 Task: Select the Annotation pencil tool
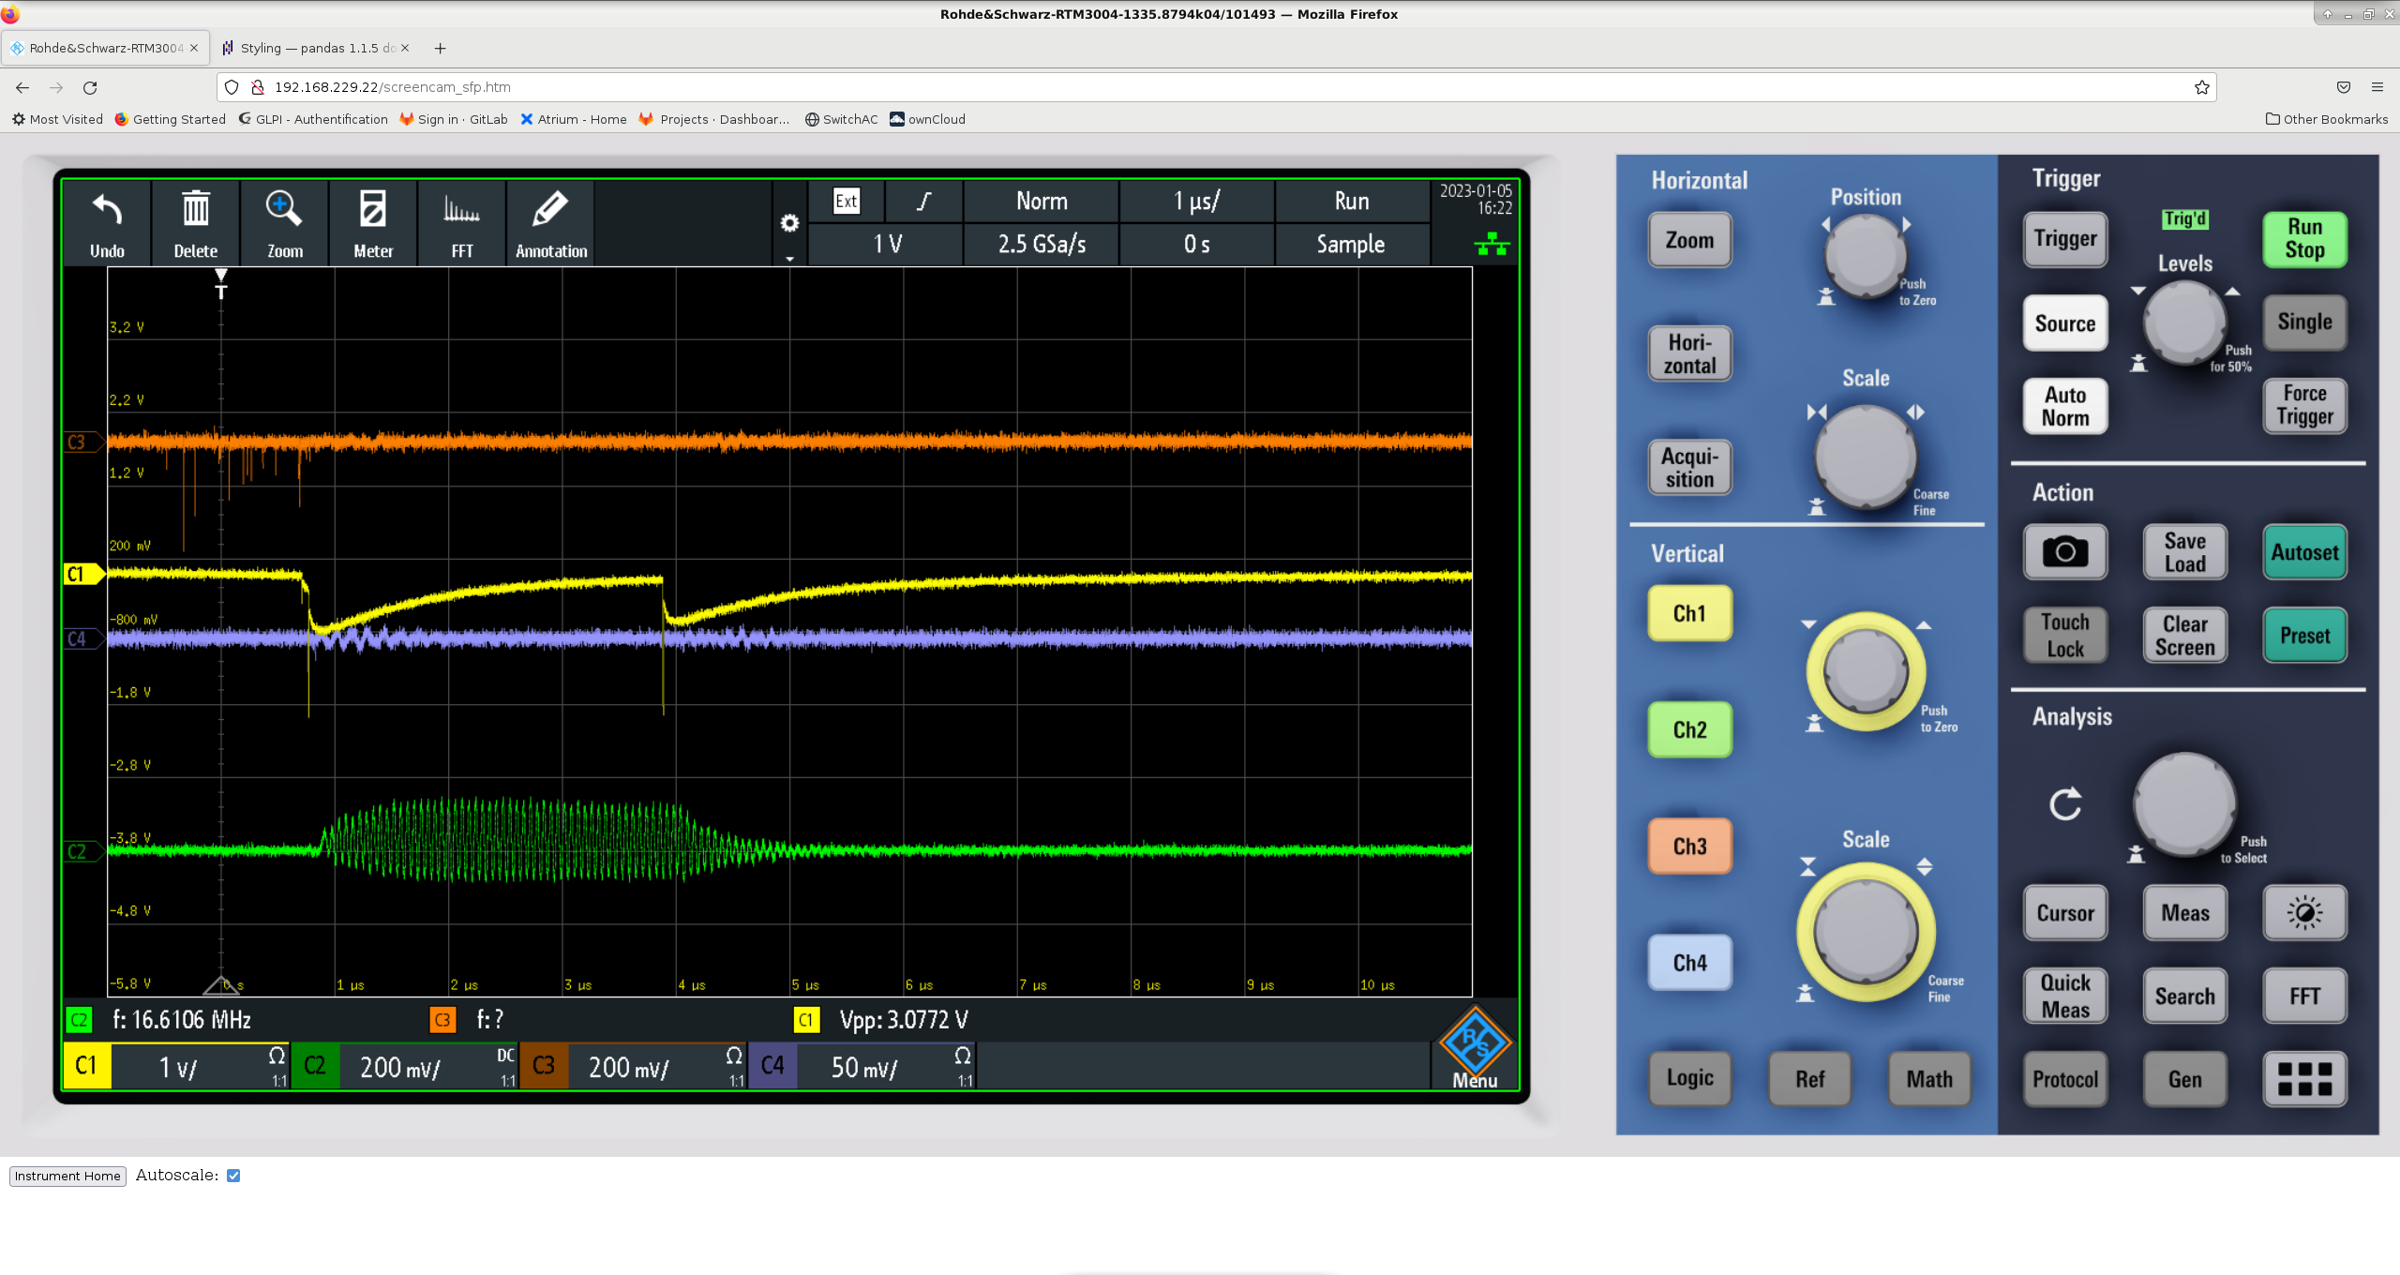pyautogui.click(x=550, y=211)
